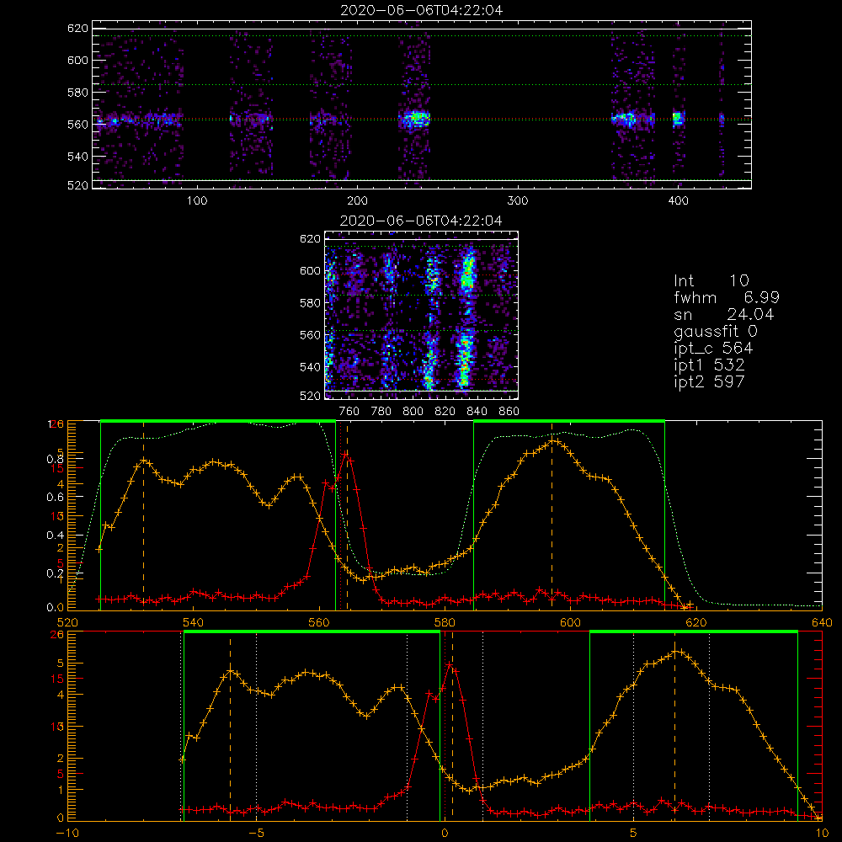The height and width of the screenshot is (842, 842).
Task: Click the 'gaussfit 0' line
Action: tap(715, 331)
